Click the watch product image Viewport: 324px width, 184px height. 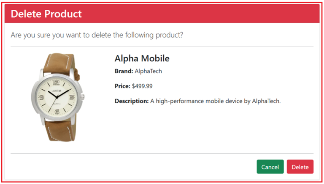pos(57,97)
